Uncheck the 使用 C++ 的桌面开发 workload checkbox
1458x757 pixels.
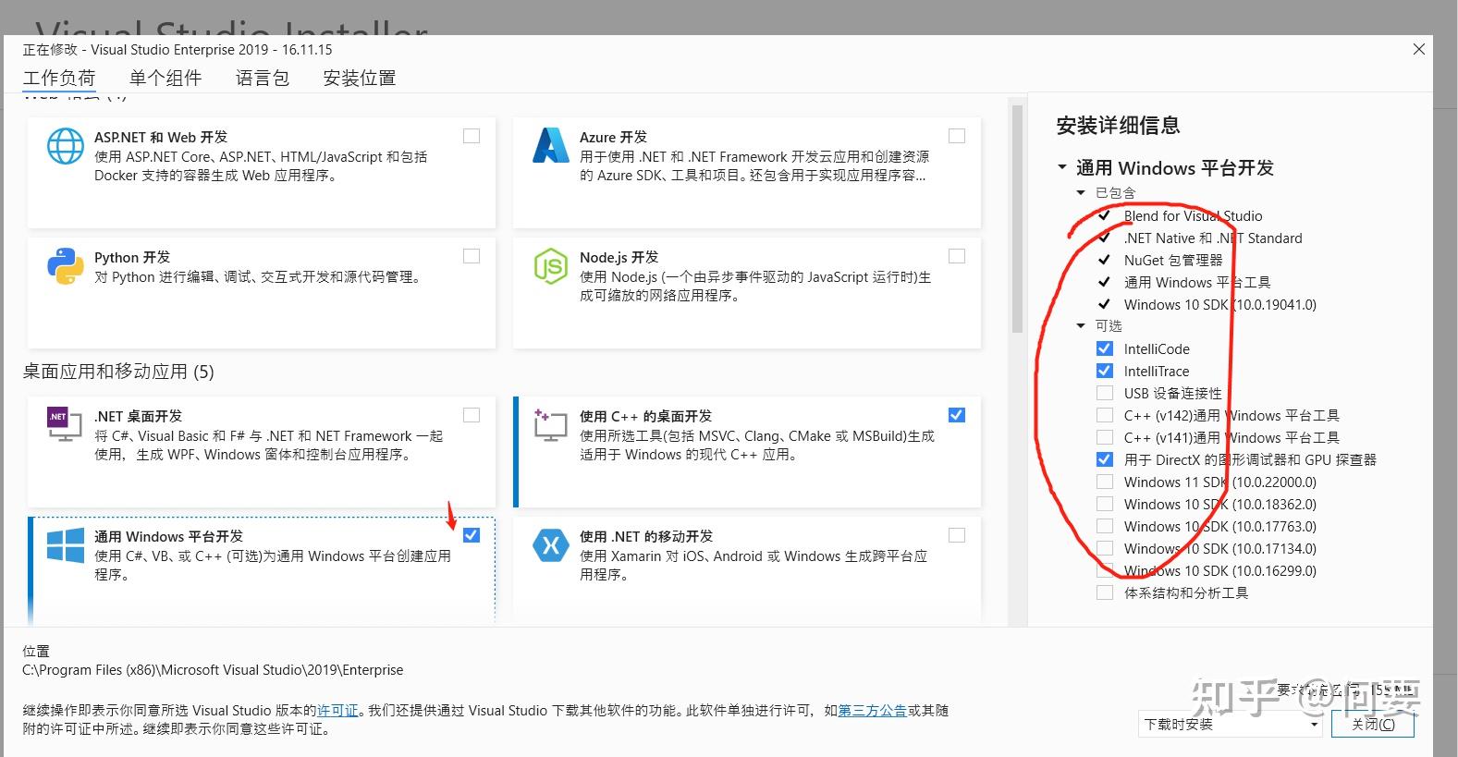(957, 415)
